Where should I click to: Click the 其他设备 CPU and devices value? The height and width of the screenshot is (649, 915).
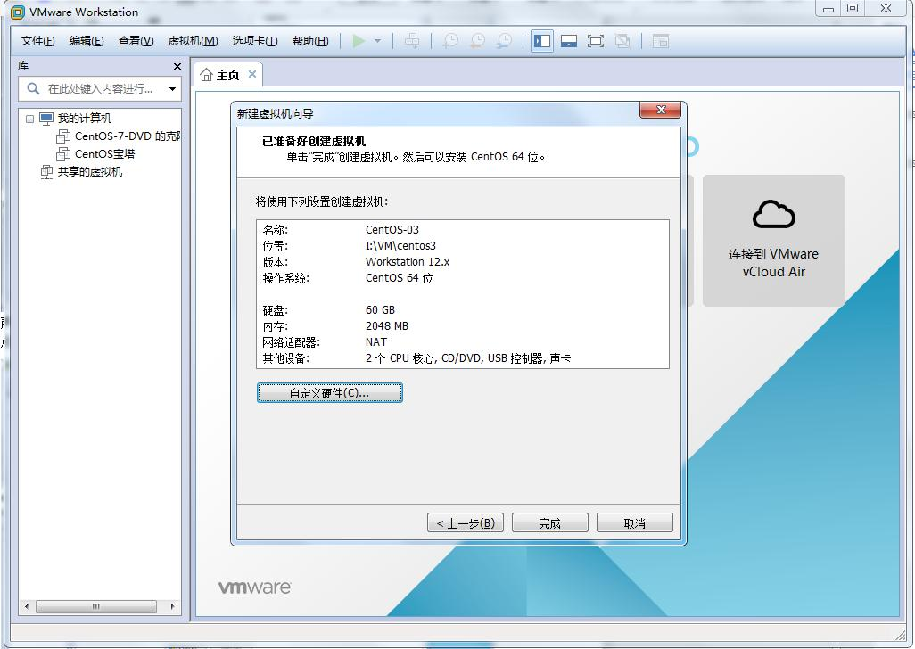click(x=468, y=358)
